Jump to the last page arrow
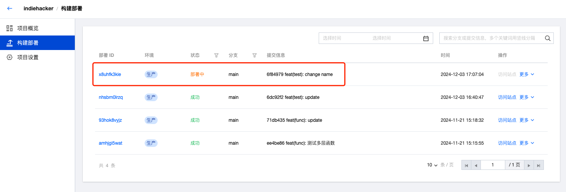566x192 pixels. (x=539, y=165)
